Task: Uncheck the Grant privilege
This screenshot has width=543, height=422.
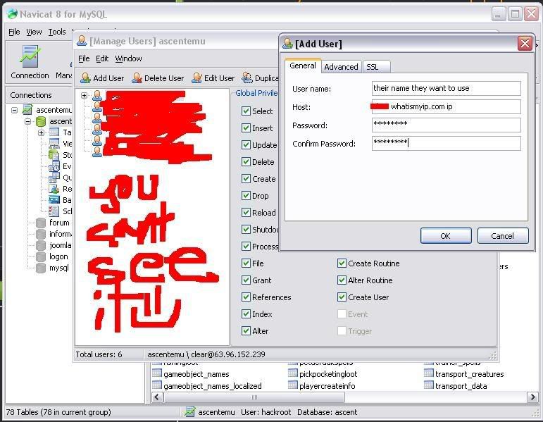Action: coord(246,280)
